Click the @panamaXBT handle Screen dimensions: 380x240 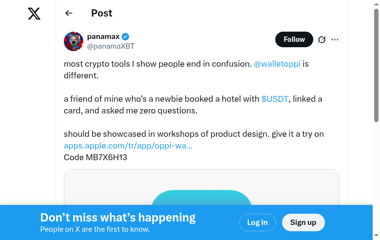tap(111, 46)
